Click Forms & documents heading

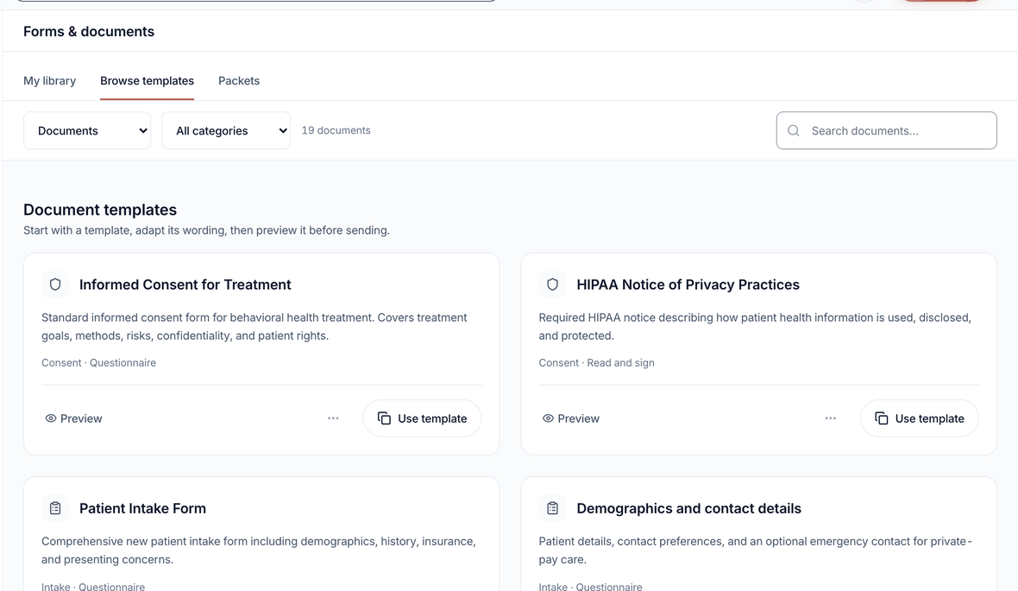[x=89, y=31]
